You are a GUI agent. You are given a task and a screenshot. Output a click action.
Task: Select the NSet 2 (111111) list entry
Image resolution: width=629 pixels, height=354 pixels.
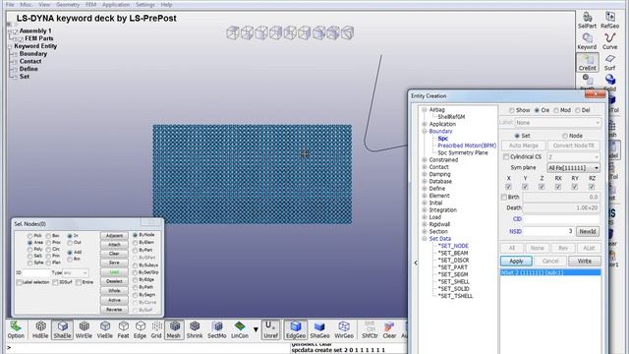[550, 272]
